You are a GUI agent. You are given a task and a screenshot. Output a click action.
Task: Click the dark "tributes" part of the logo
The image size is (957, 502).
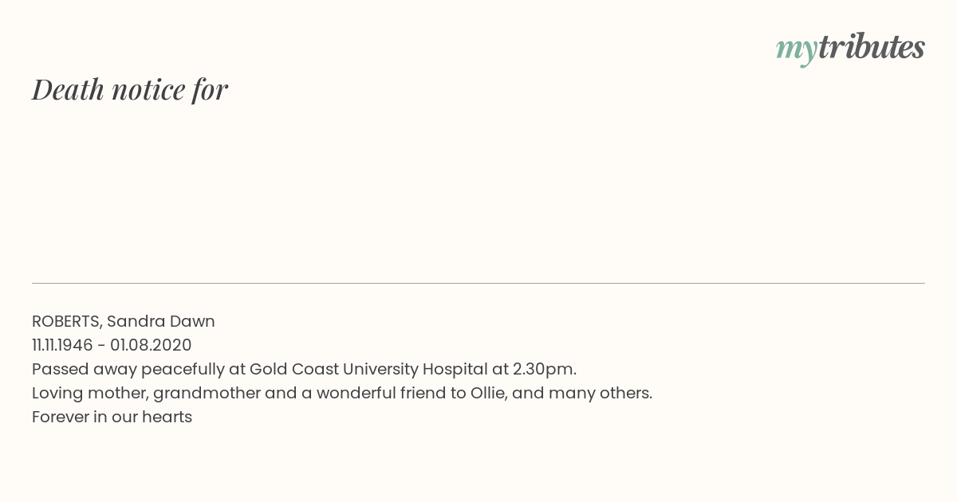[x=872, y=47]
